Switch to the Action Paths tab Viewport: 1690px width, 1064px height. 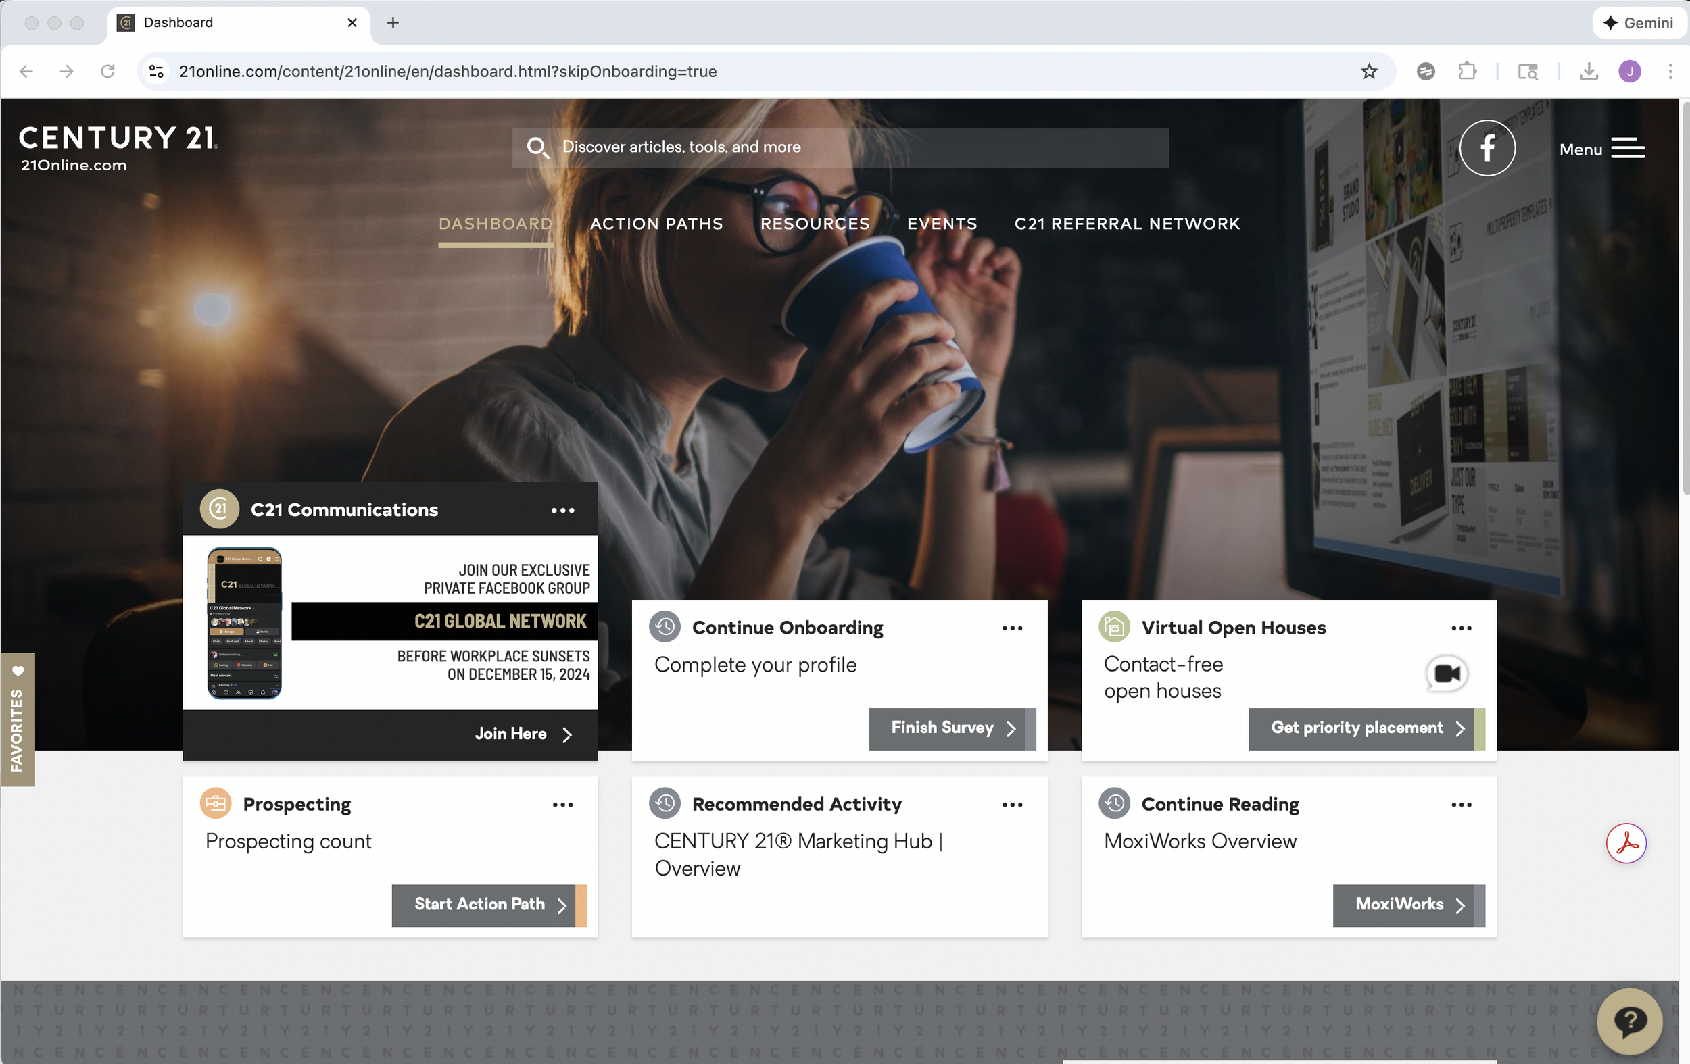657,224
